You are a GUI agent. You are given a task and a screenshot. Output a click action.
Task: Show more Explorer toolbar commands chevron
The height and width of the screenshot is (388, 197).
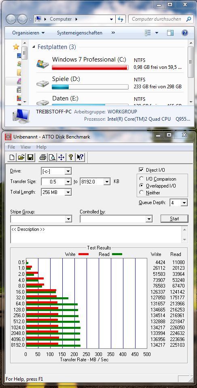[x=113, y=32]
